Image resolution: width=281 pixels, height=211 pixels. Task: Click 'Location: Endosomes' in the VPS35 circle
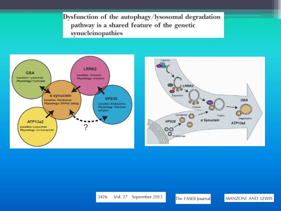coord(112,104)
